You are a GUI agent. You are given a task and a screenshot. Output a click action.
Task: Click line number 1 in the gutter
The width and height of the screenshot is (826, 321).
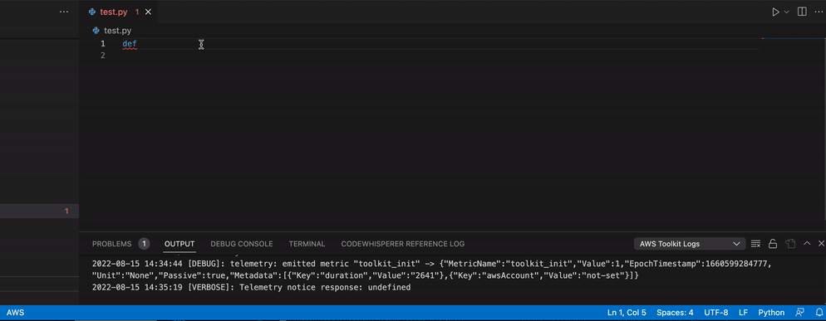103,44
